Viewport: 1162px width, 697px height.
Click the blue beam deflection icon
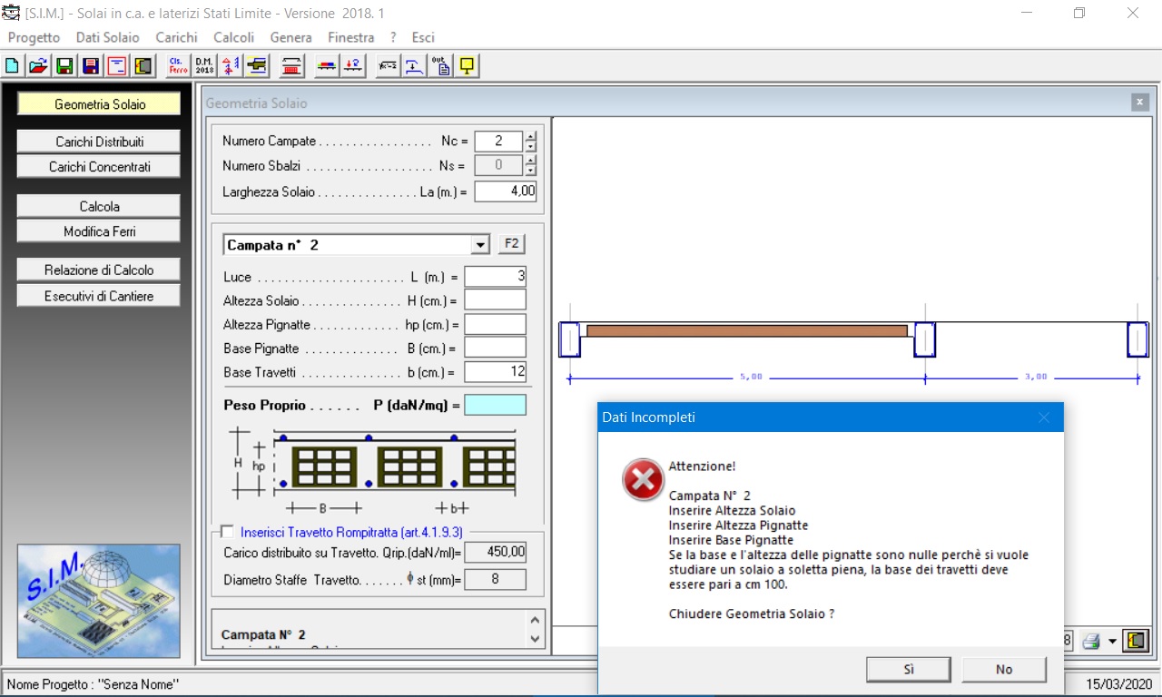(x=415, y=65)
